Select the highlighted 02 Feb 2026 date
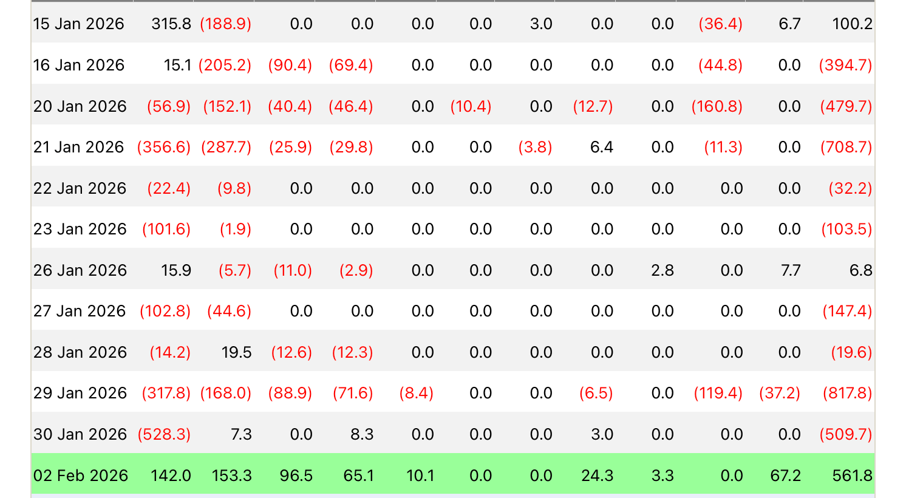This screenshot has height=498, width=906. (x=80, y=476)
